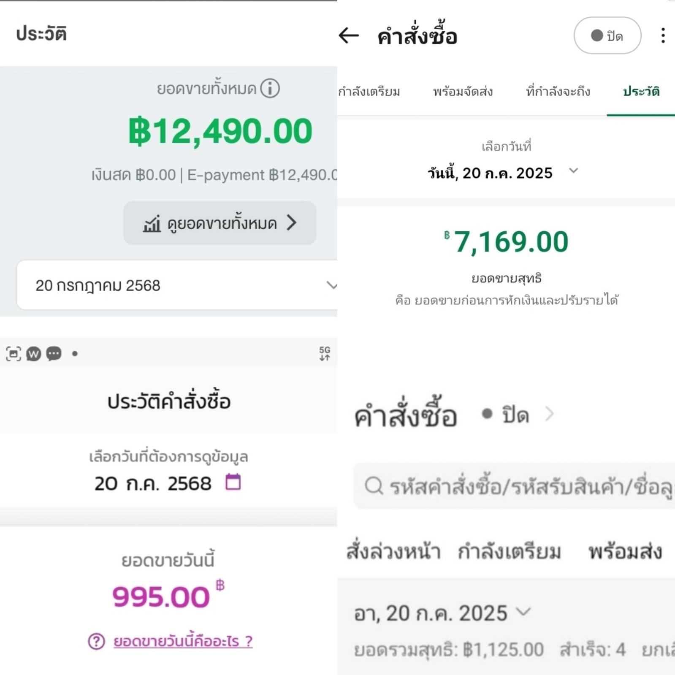675x675 pixels.
Task: Open the purple calendar date picker
Action: 233,482
